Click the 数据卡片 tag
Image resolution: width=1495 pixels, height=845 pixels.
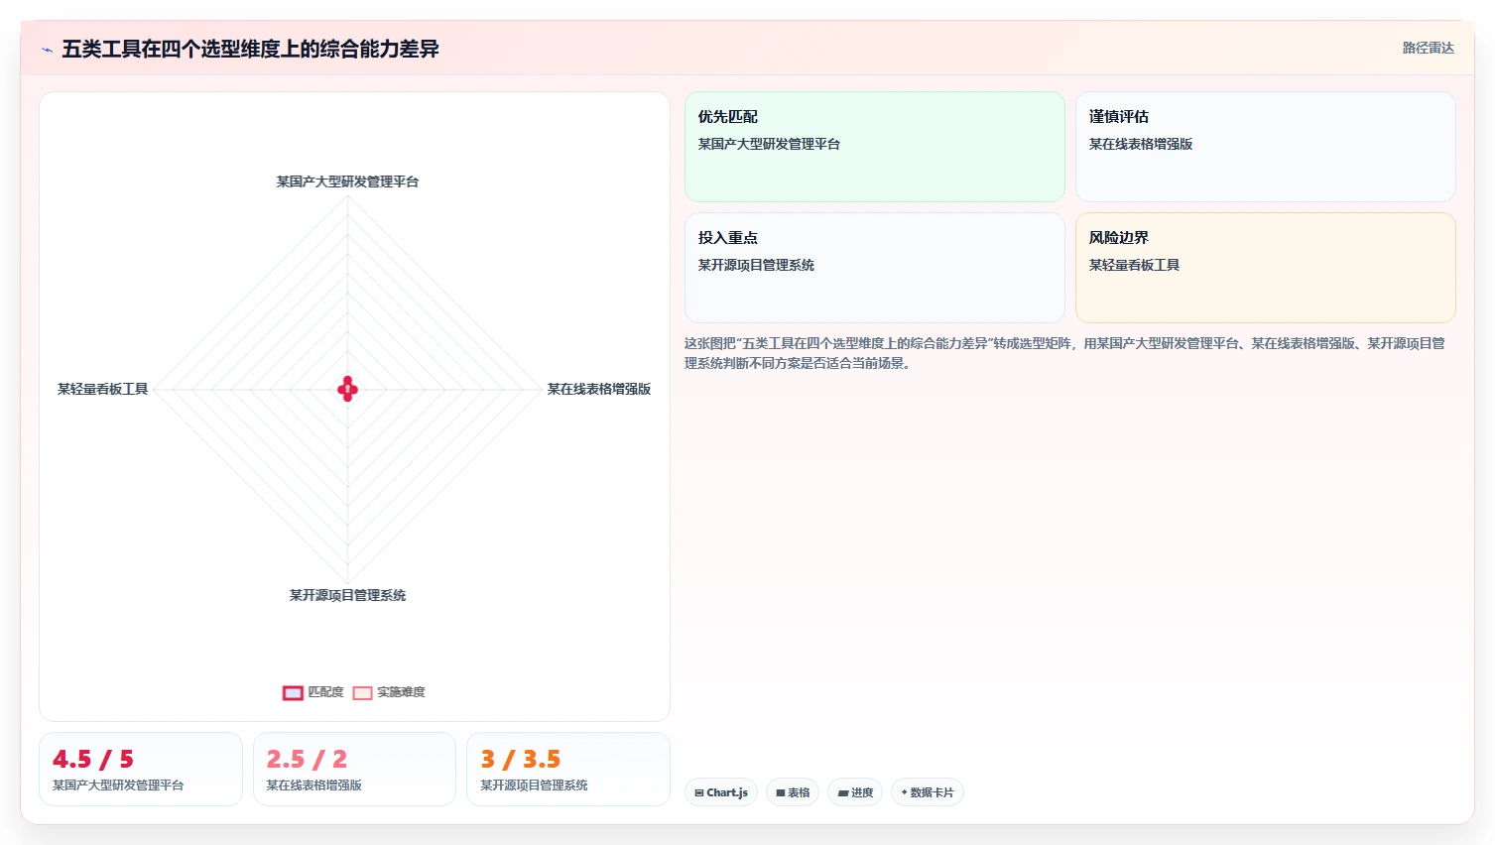coord(928,792)
